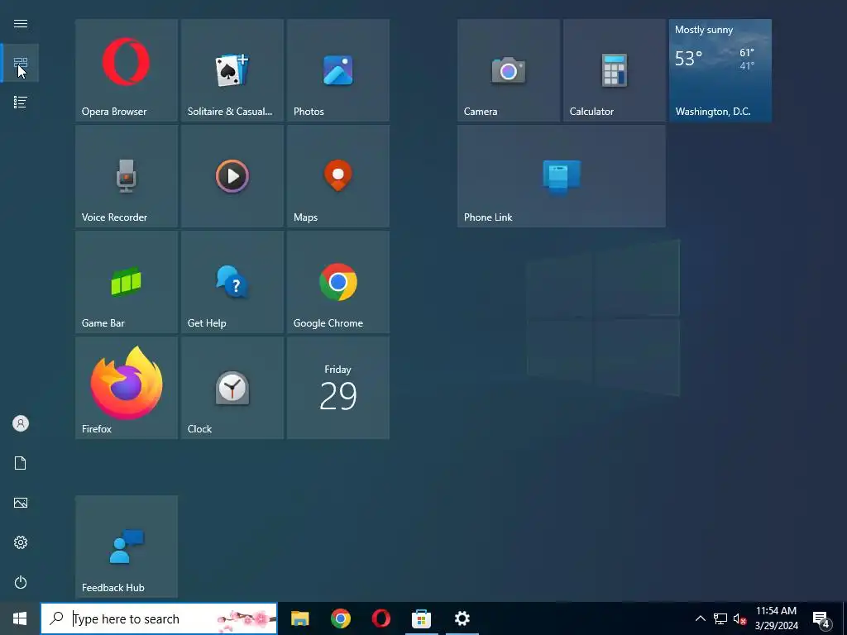Open the Get Help tile

(x=232, y=282)
